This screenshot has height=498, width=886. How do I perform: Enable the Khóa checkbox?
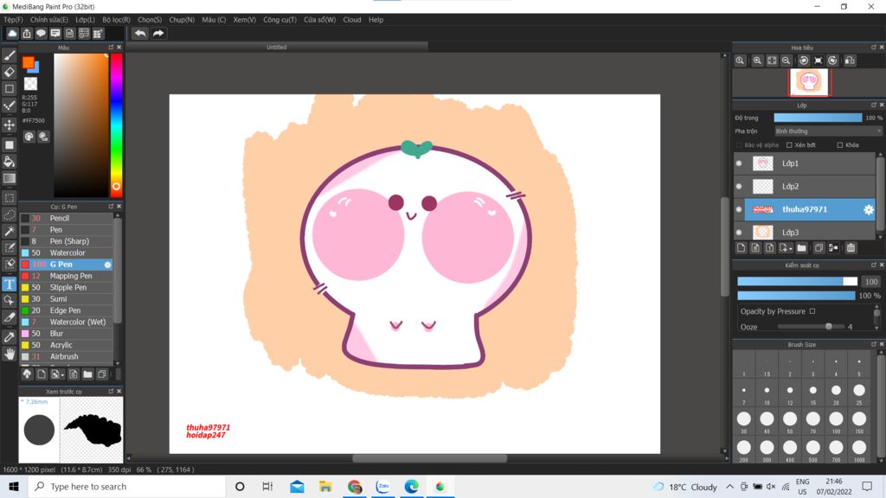[x=839, y=145]
